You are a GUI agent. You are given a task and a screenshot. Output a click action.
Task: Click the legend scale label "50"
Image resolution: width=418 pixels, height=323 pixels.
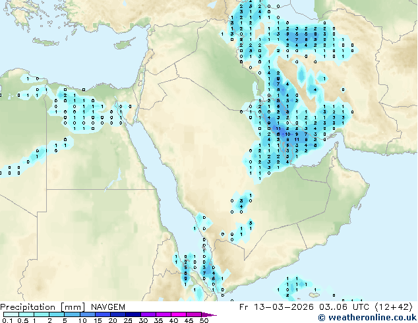pos(204,320)
